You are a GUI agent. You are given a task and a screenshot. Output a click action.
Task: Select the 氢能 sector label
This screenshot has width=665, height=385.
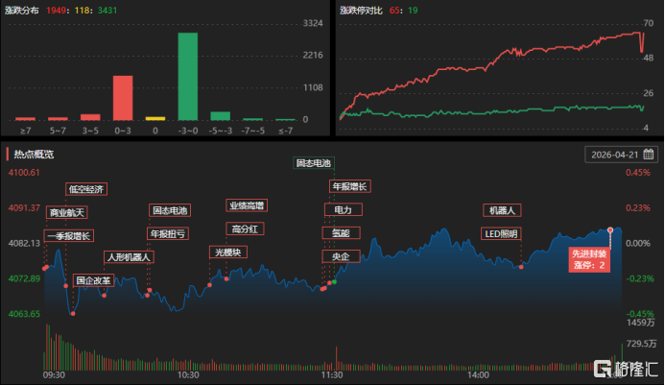(341, 233)
